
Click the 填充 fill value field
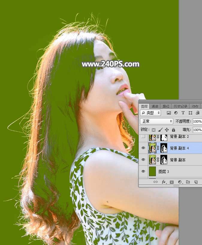click(197, 130)
